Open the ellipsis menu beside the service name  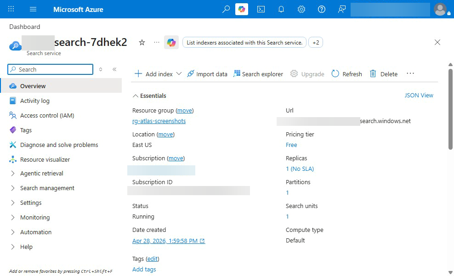[x=157, y=42]
